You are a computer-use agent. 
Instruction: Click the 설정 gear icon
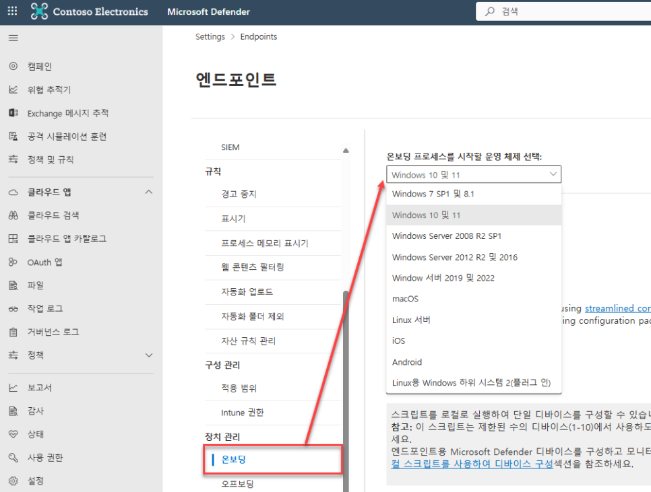pos(13,481)
